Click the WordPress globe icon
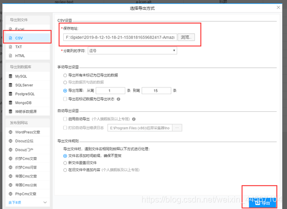 10,132
